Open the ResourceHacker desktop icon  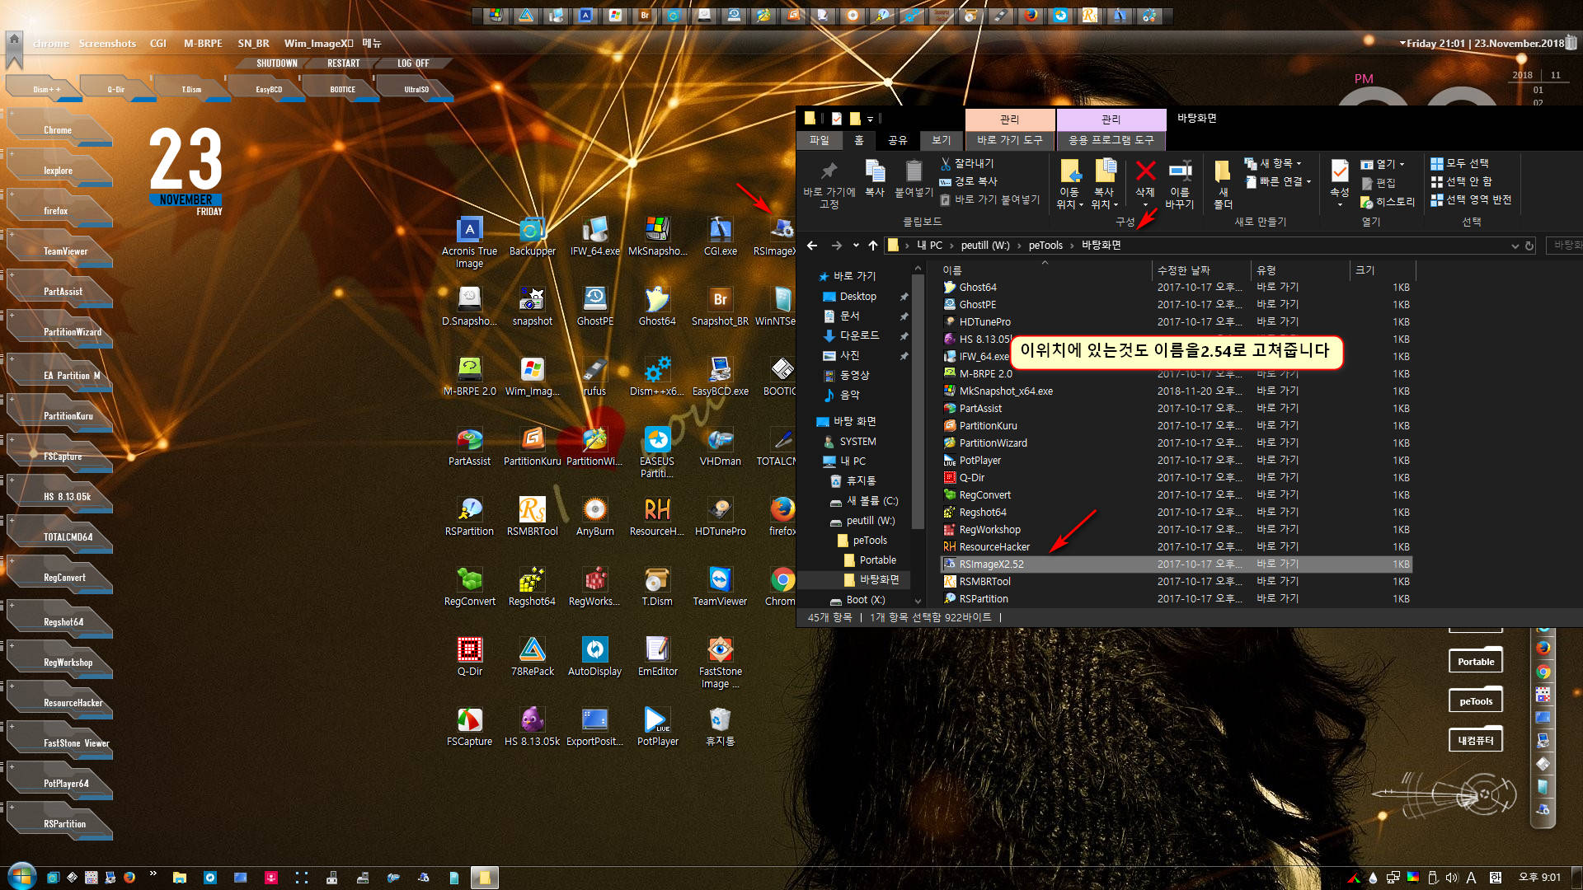[x=657, y=517]
